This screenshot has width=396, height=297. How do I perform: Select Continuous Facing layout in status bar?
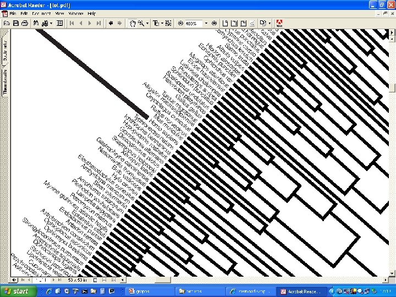point(114,280)
